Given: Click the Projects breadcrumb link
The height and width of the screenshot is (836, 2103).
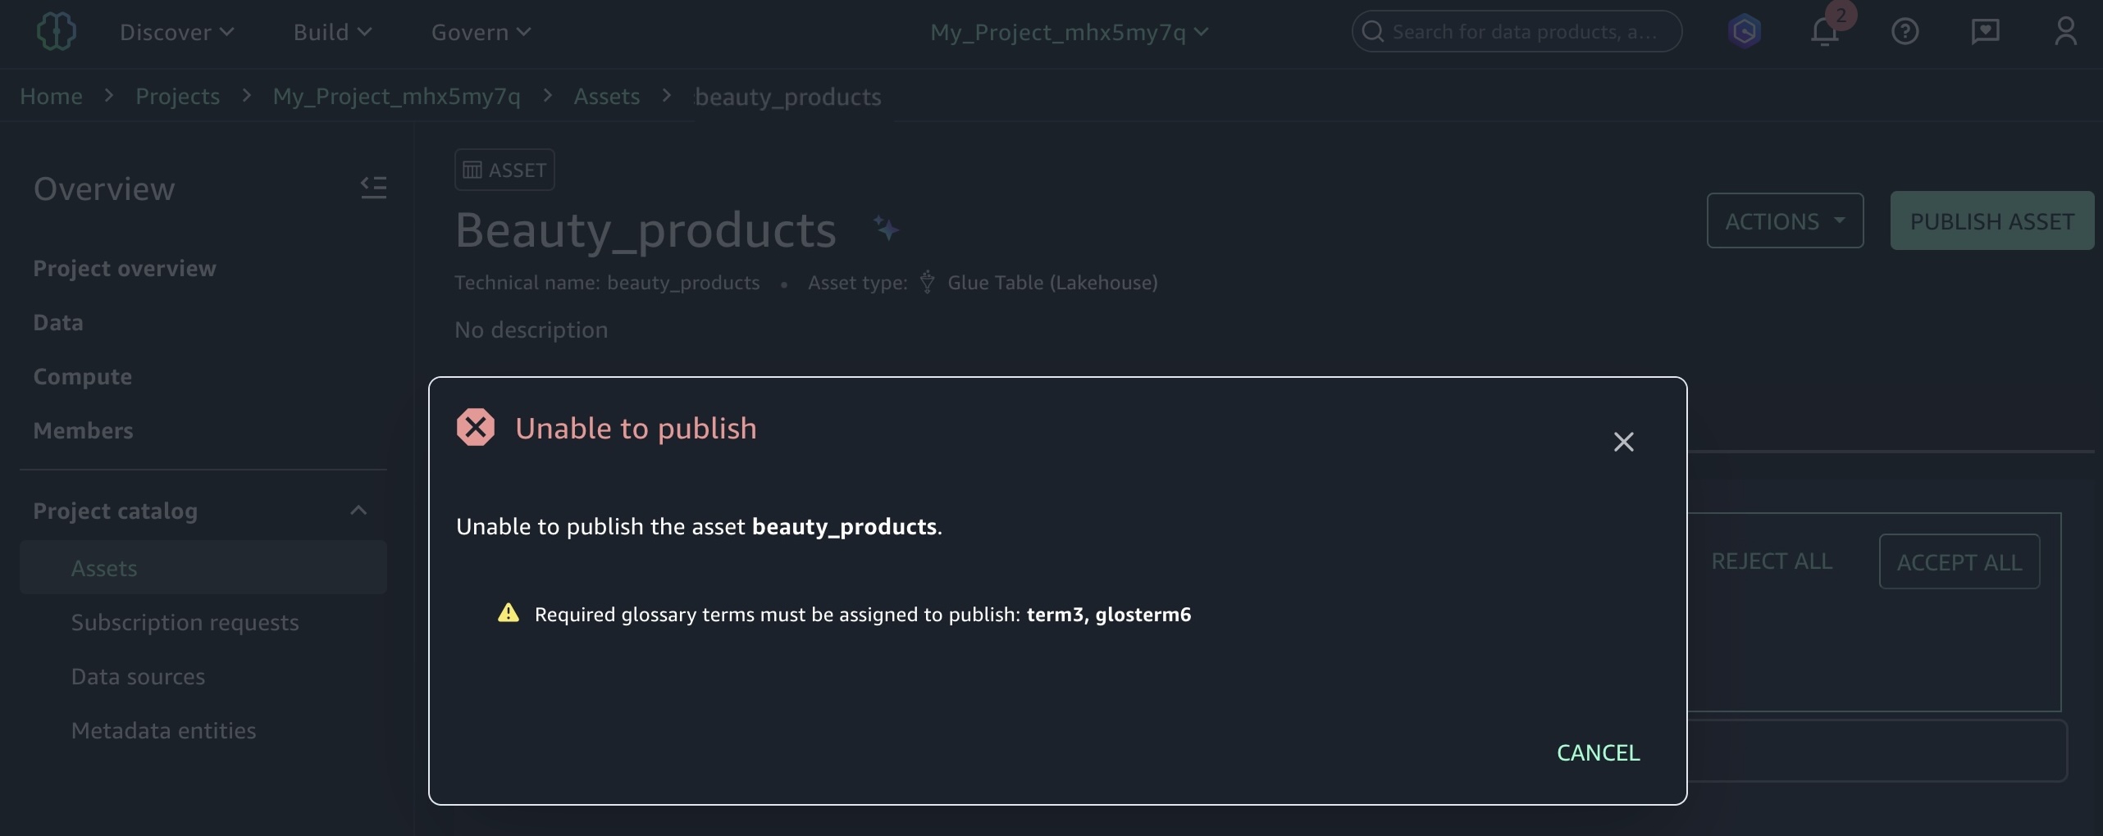Looking at the screenshot, I should 177,96.
